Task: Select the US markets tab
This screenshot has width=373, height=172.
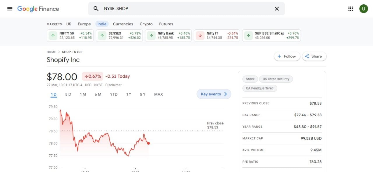Action: (x=69, y=24)
